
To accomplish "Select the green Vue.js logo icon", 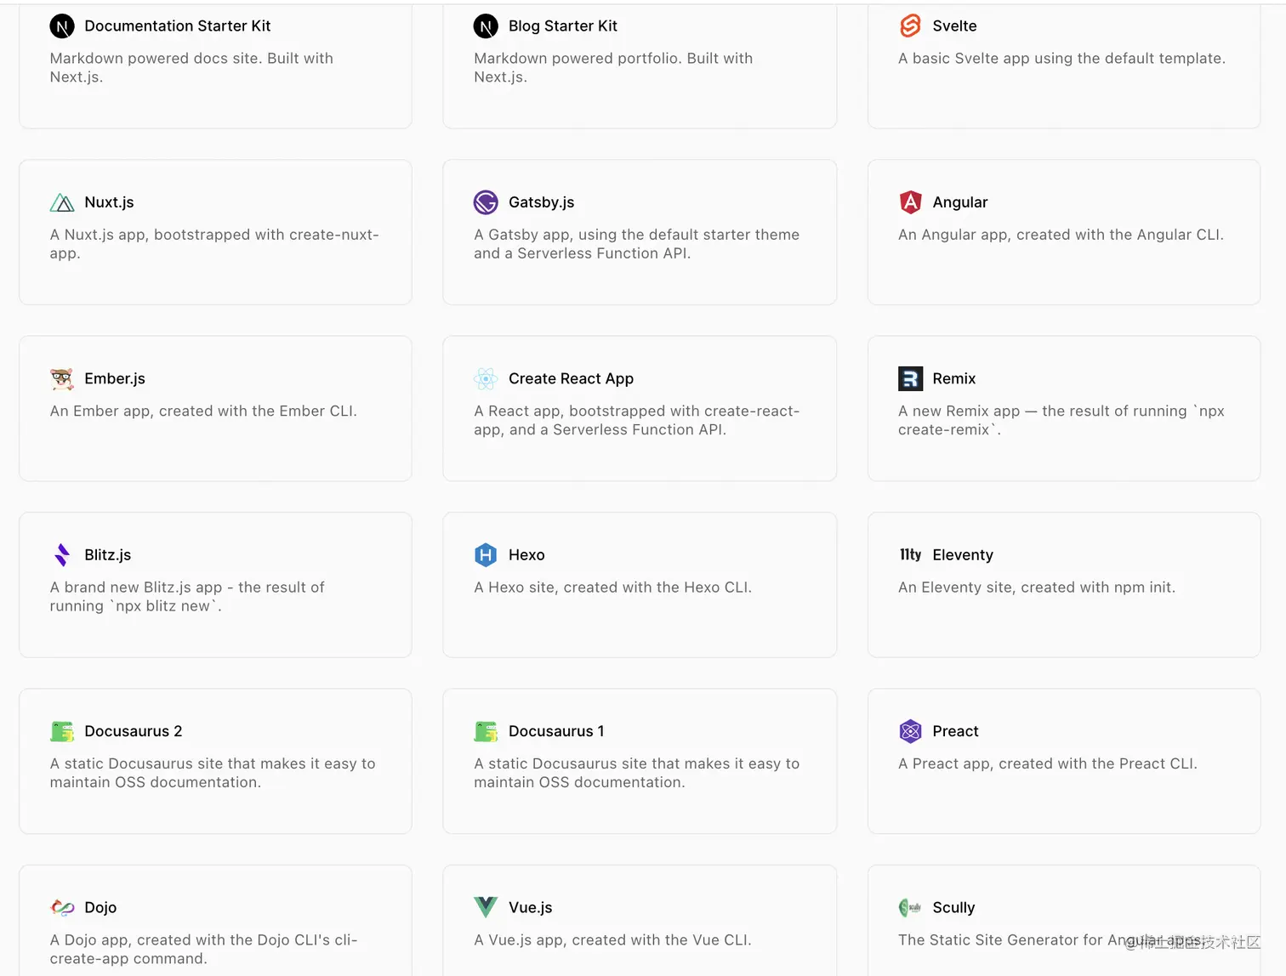I will coord(486,907).
